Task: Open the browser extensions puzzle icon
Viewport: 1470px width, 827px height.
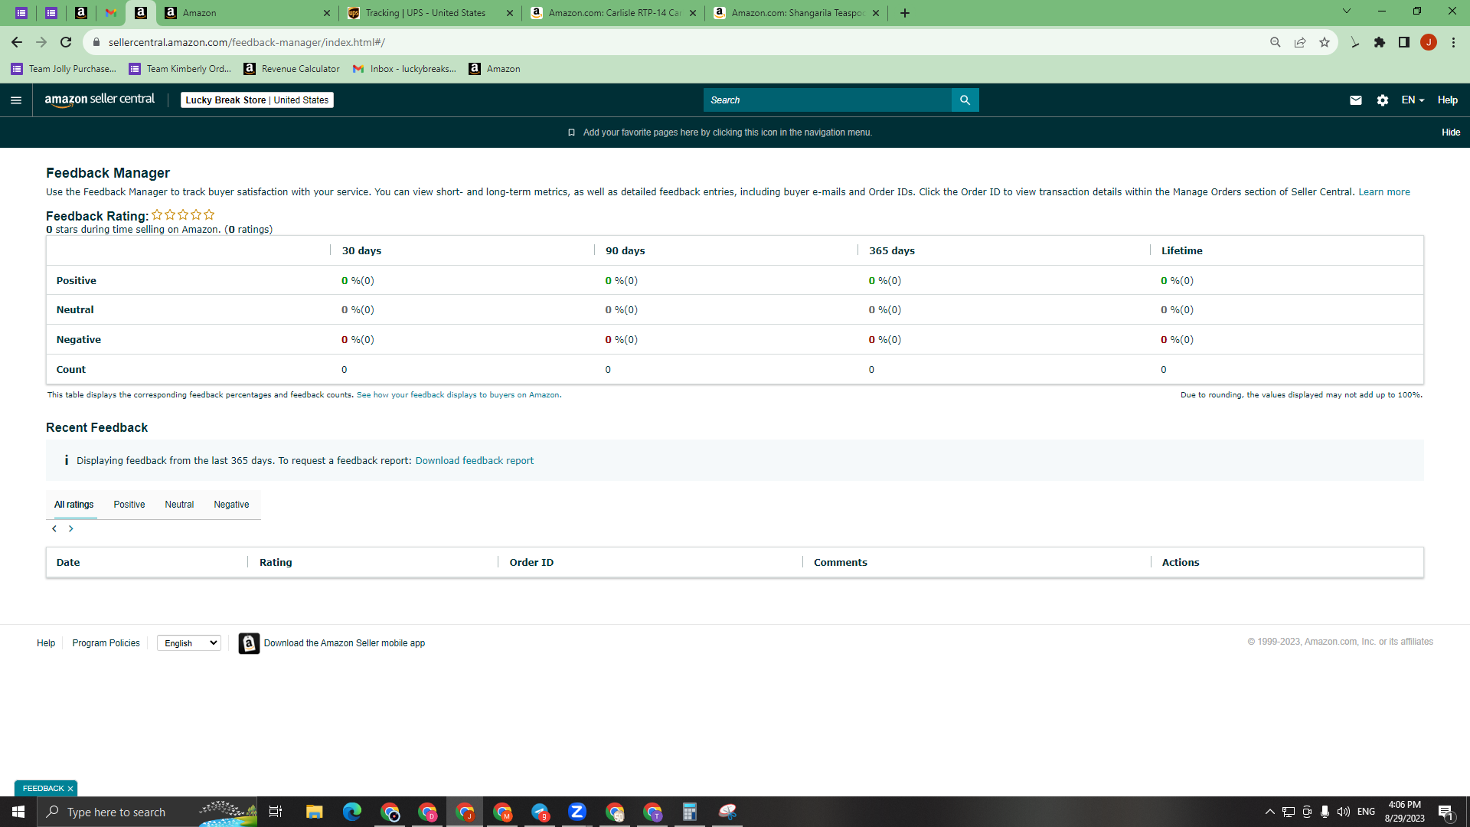Action: (x=1380, y=43)
